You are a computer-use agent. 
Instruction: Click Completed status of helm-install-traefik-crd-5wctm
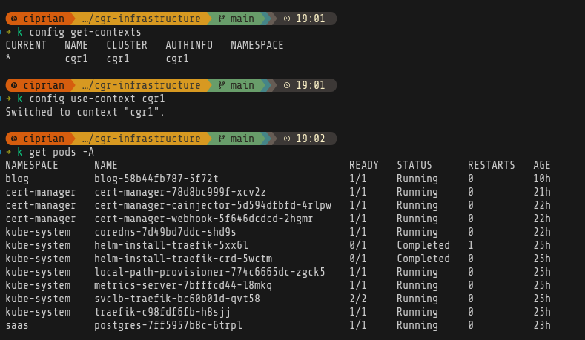click(423, 259)
